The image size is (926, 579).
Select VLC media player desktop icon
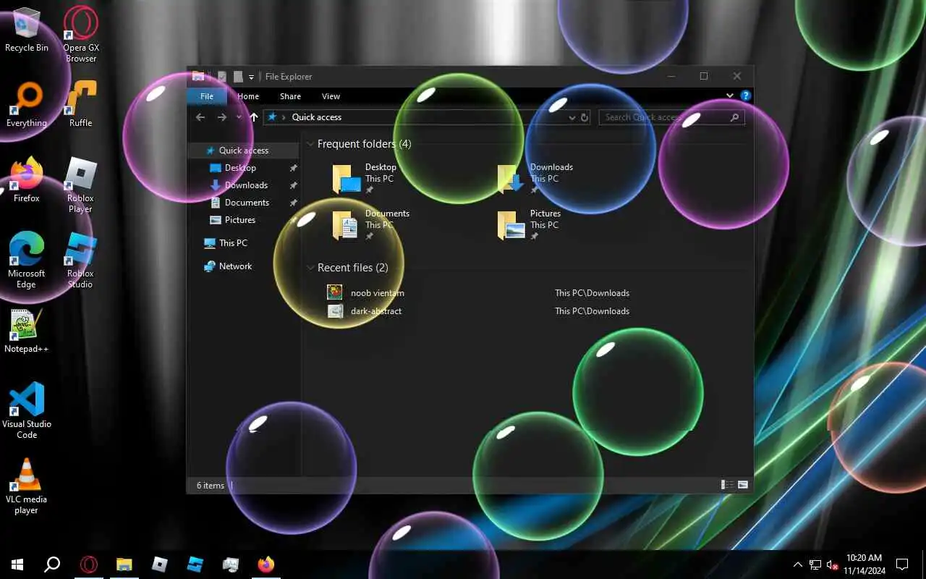(x=27, y=486)
